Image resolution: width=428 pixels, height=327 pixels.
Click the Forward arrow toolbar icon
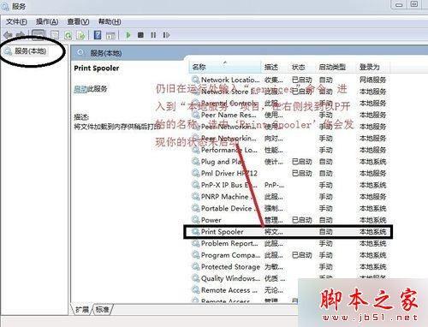point(20,35)
